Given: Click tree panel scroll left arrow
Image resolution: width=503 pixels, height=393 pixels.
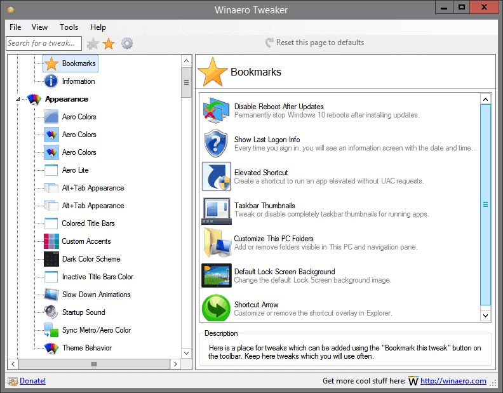Looking at the screenshot, I should [x=13, y=364].
